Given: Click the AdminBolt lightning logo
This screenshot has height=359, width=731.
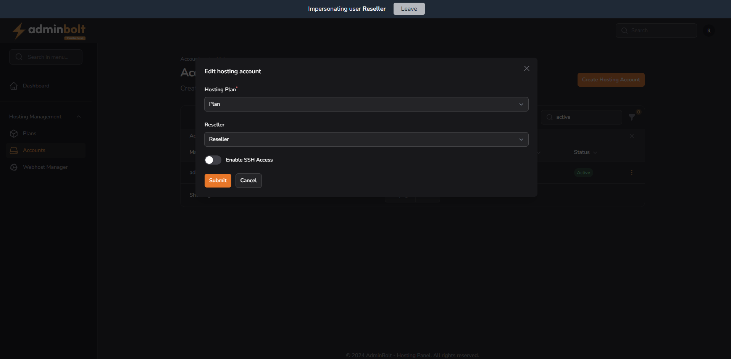Looking at the screenshot, I should (x=18, y=31).
